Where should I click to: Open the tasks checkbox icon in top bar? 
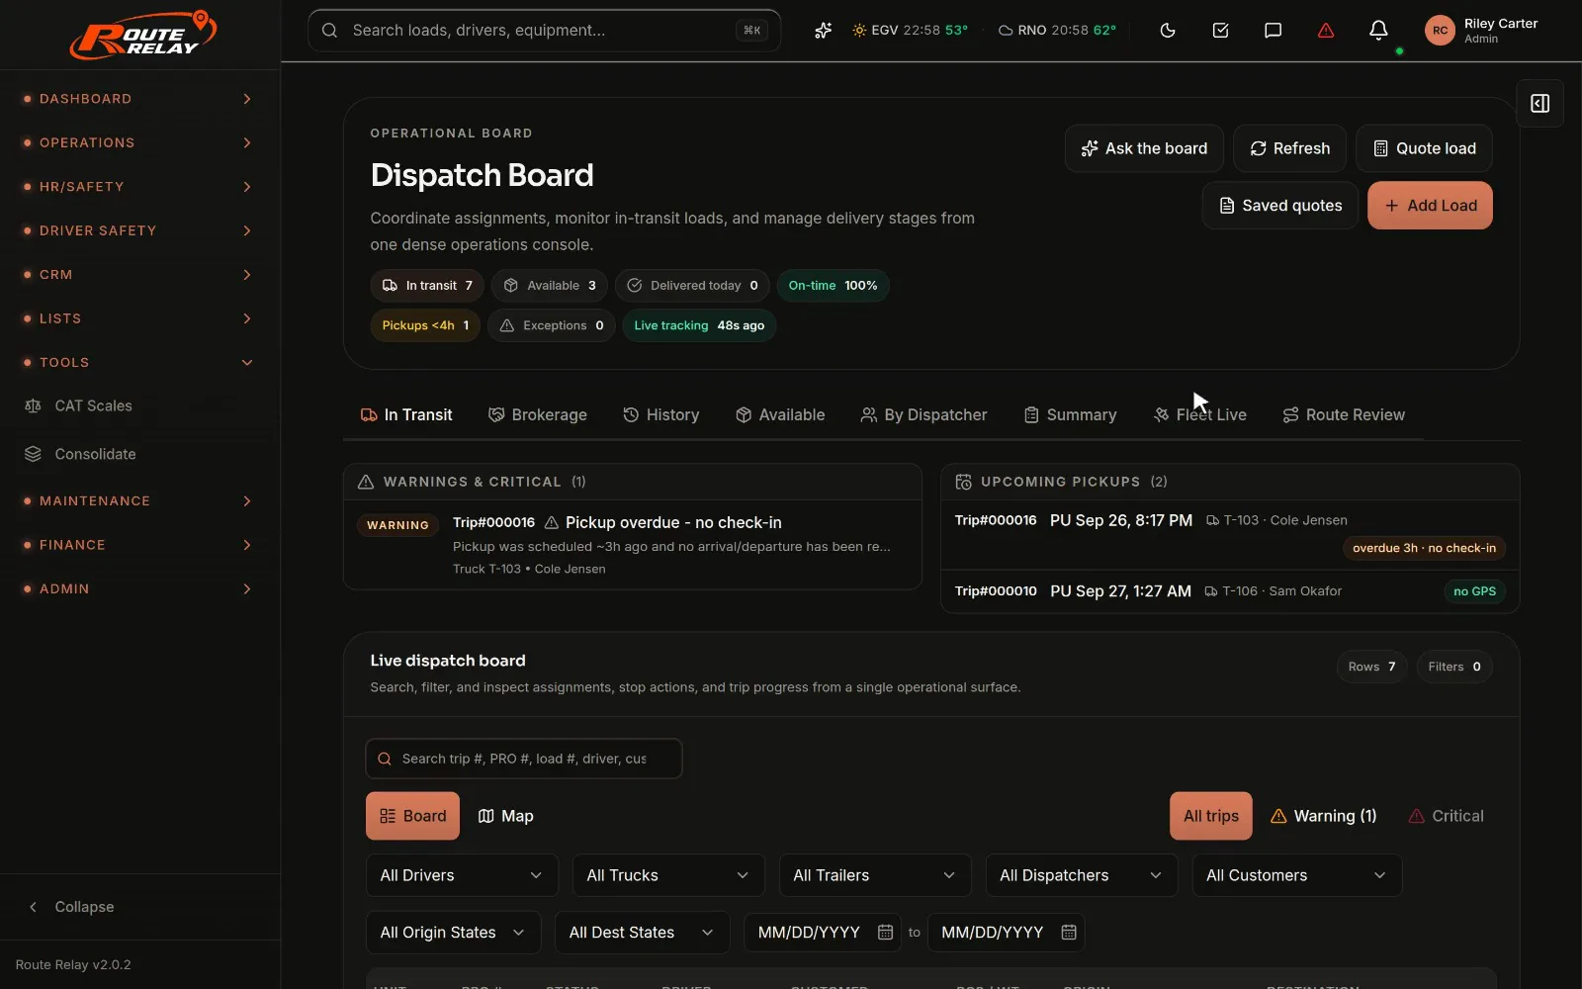1221,31
